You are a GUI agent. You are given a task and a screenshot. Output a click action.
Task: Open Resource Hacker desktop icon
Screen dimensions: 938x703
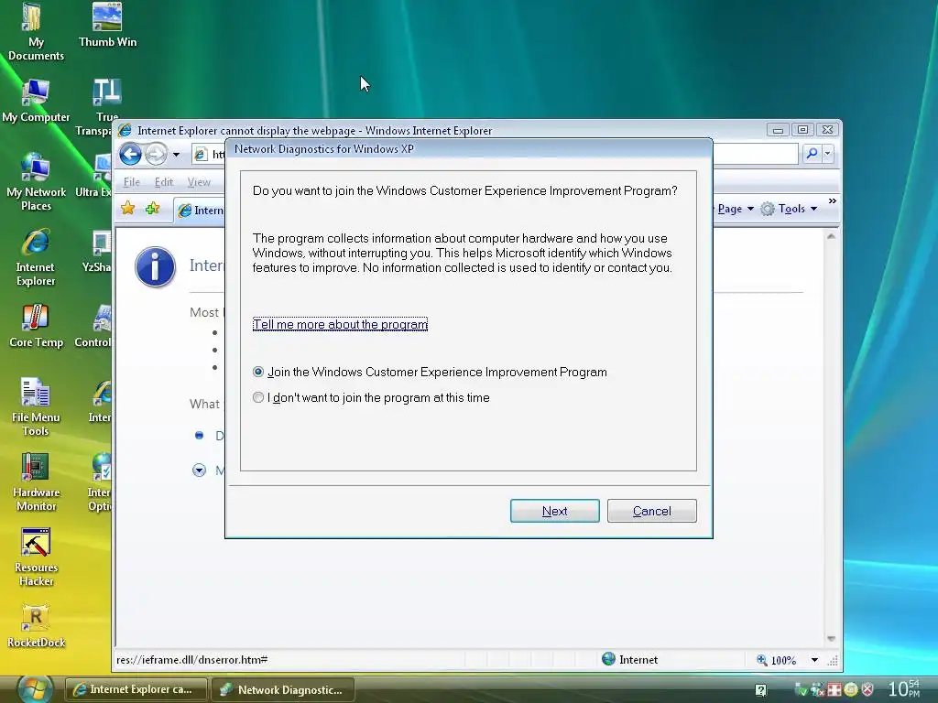click(36, 557)
